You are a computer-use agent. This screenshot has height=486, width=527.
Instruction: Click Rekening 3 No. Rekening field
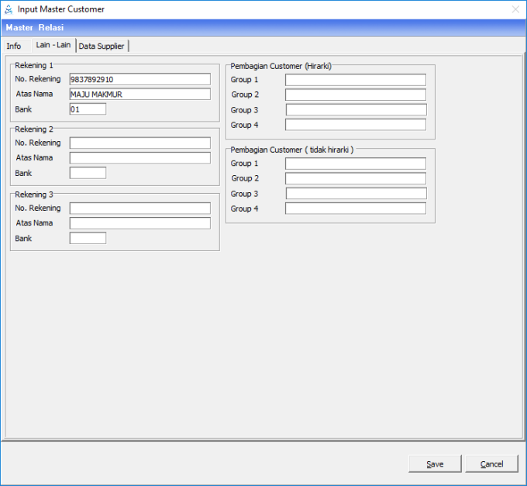click(139, 209)
